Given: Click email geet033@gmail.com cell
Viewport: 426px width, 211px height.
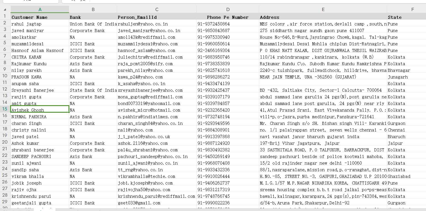Looking at the screenshot, I should (x=157, y=203).
